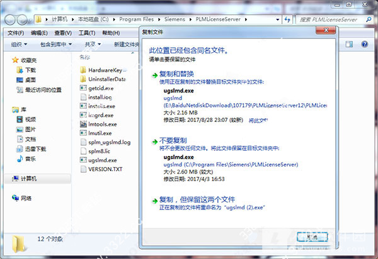Select the 计算机 icon in sidebar
The height and width of the screenshot is (259, 378).
coord(15,179)
